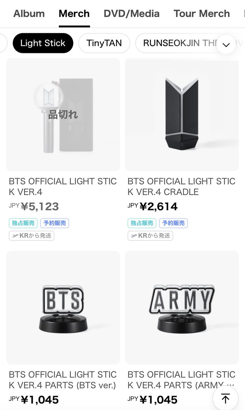
Task: Select the partially visible filter chip on the left edge
Action: click(3, 43)
